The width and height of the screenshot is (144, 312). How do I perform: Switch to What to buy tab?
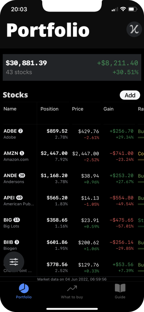tap(72, 291)
